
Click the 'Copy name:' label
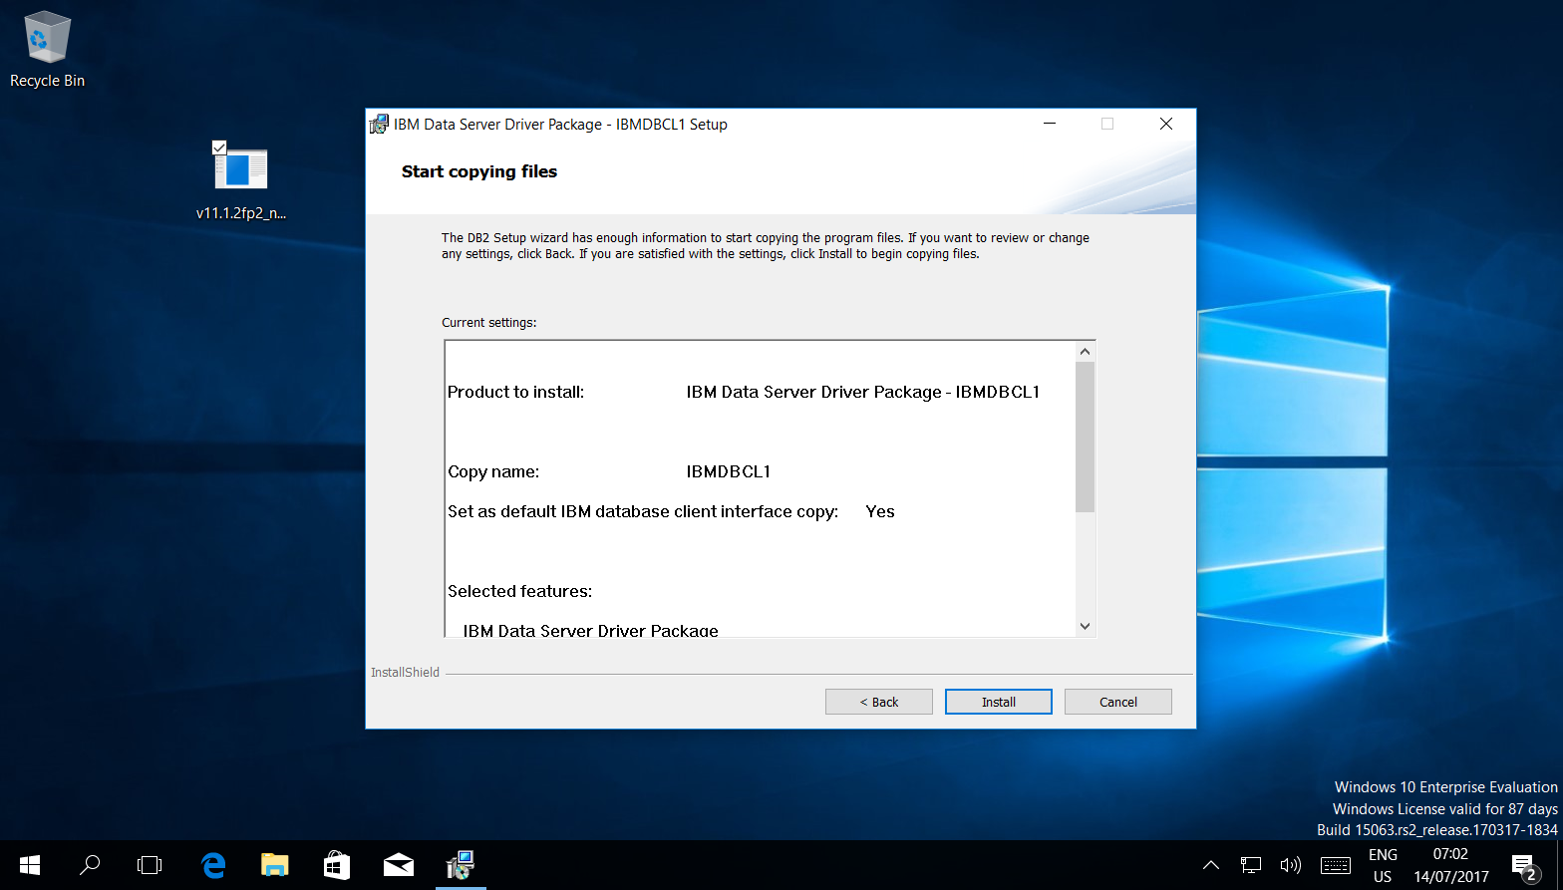pos(493,472)
